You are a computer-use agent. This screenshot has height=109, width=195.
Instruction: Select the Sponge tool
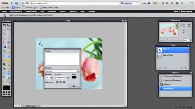9,60
